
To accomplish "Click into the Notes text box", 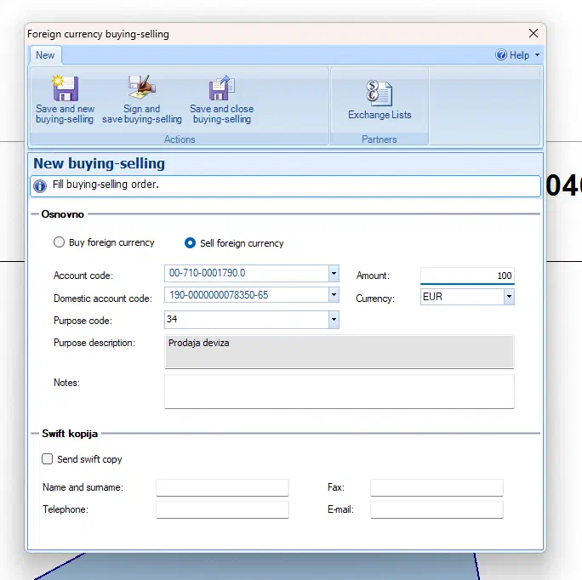I will pyautogui.click(x=339, y=391).
